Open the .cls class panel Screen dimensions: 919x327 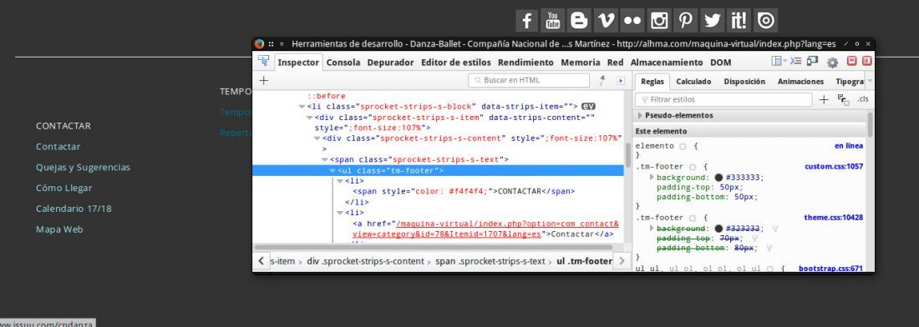click(863, 99)
